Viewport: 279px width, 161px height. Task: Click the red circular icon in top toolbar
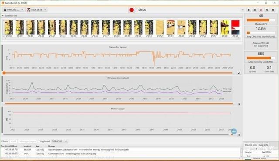click(x=261, y=10)
